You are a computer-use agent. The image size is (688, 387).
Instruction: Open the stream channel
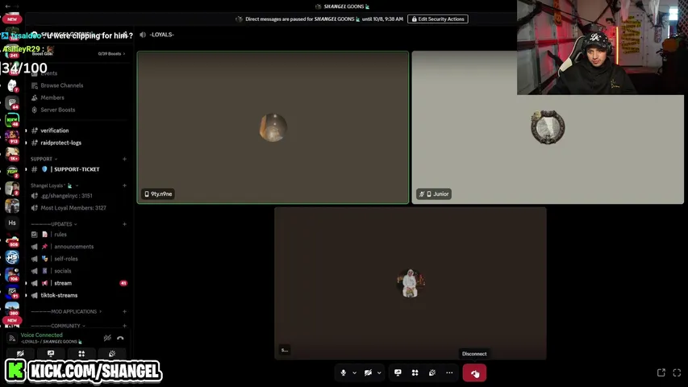coord(63,283)
